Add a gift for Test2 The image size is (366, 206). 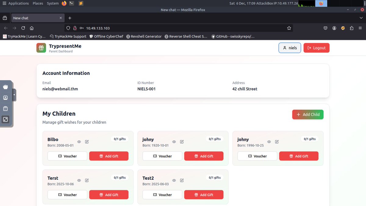pos(204,195)
